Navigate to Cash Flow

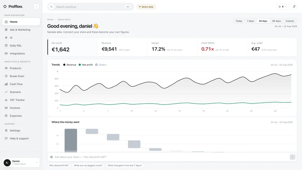(21, 84)
